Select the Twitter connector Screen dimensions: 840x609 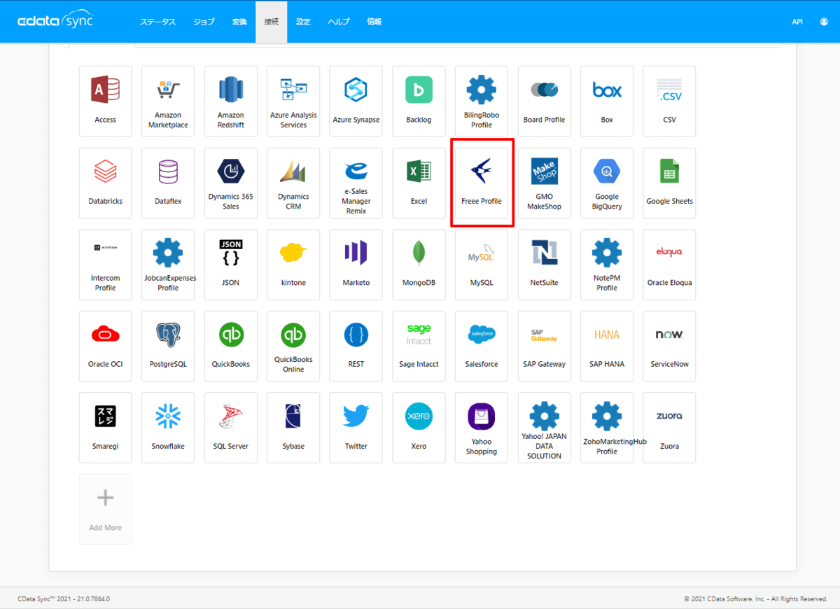tap(356, 428)
